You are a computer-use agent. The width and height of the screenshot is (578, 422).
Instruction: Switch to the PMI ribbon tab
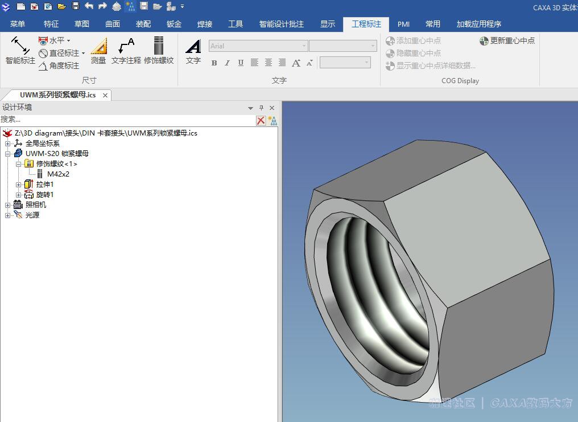click(403, 24)
